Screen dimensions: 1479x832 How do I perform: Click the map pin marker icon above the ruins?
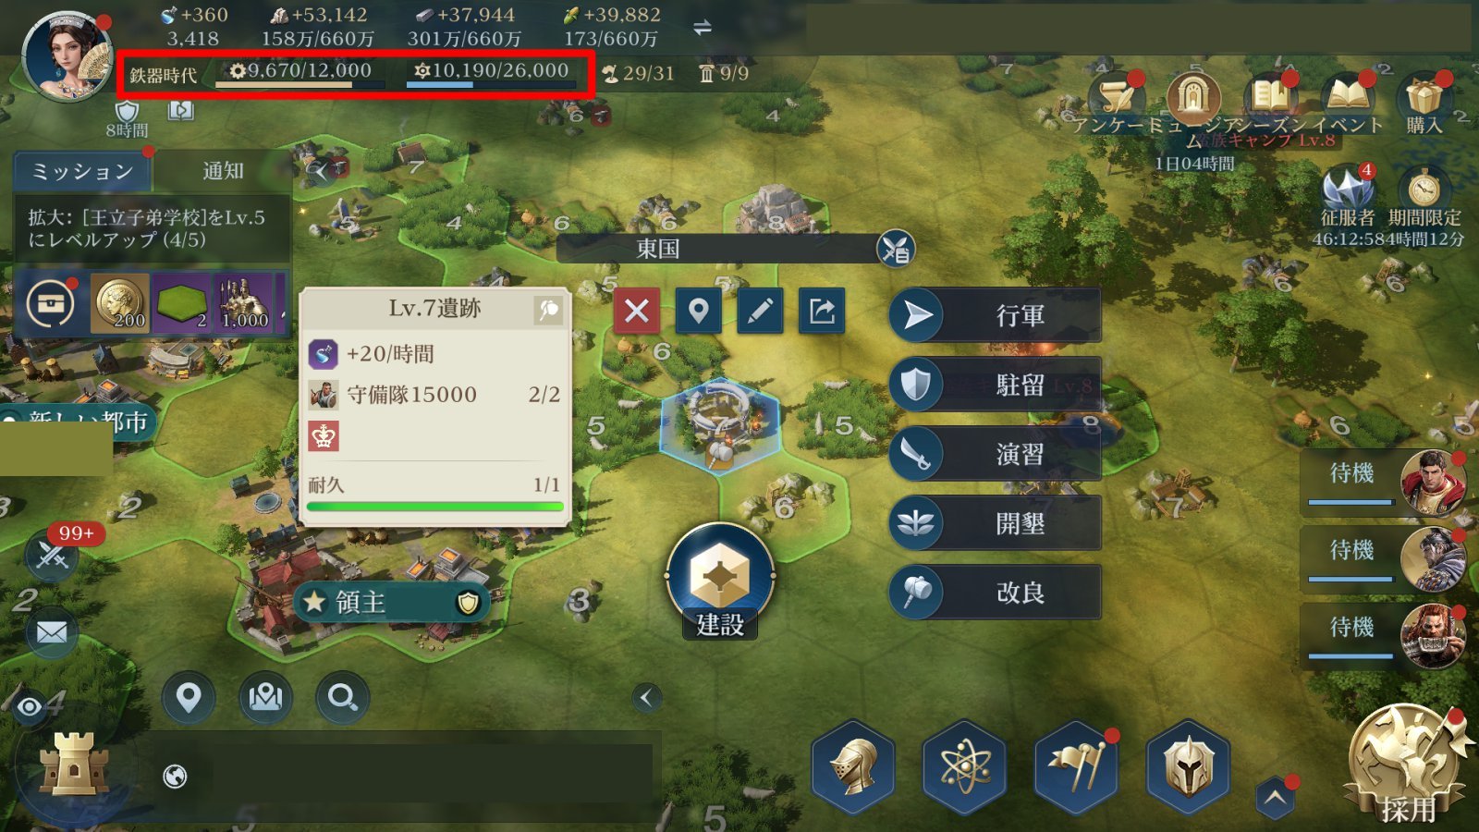699,311
